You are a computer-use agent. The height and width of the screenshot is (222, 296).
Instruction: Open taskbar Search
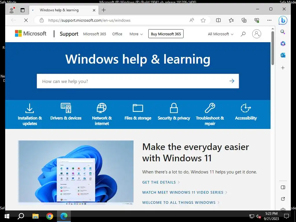pyautogui.click(x=21, y=216)
